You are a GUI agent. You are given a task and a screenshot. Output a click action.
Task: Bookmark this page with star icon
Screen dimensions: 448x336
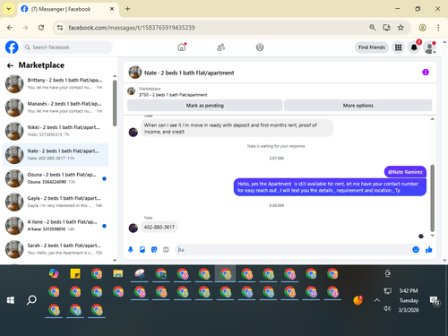pos(401,28)
